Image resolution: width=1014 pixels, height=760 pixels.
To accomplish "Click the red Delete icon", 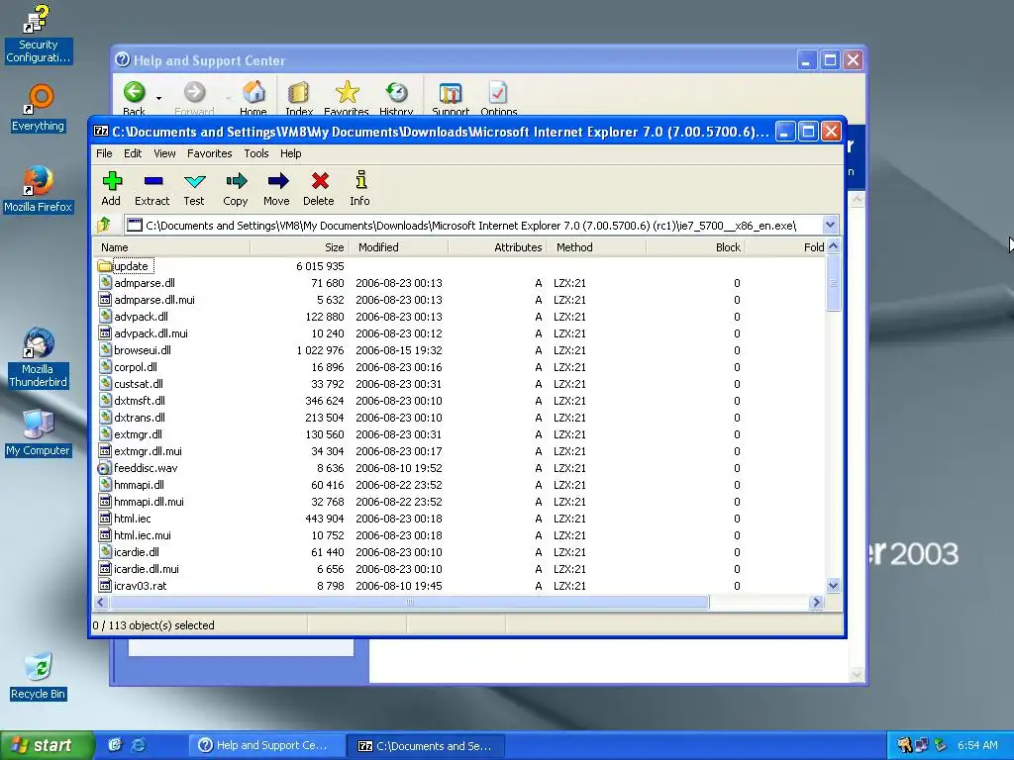I will click(x=320, y=181).
